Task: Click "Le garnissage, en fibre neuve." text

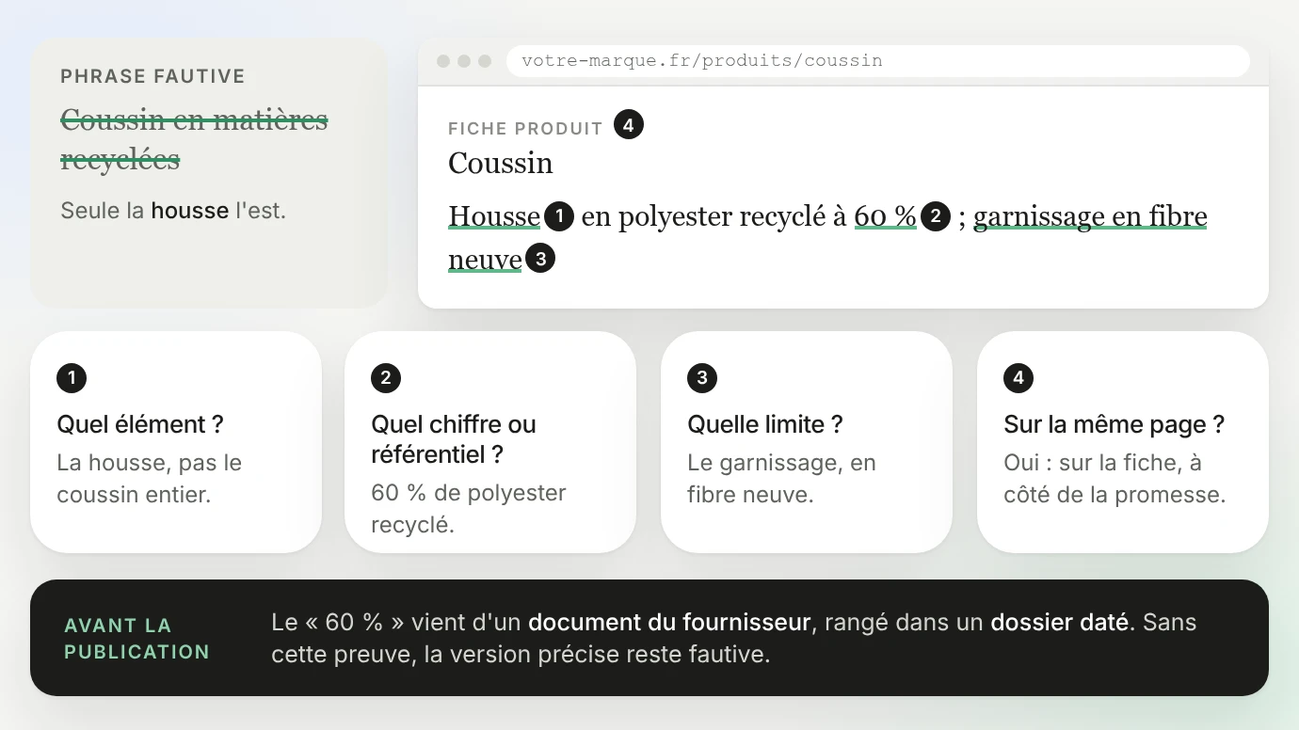Action: [782, 479]
